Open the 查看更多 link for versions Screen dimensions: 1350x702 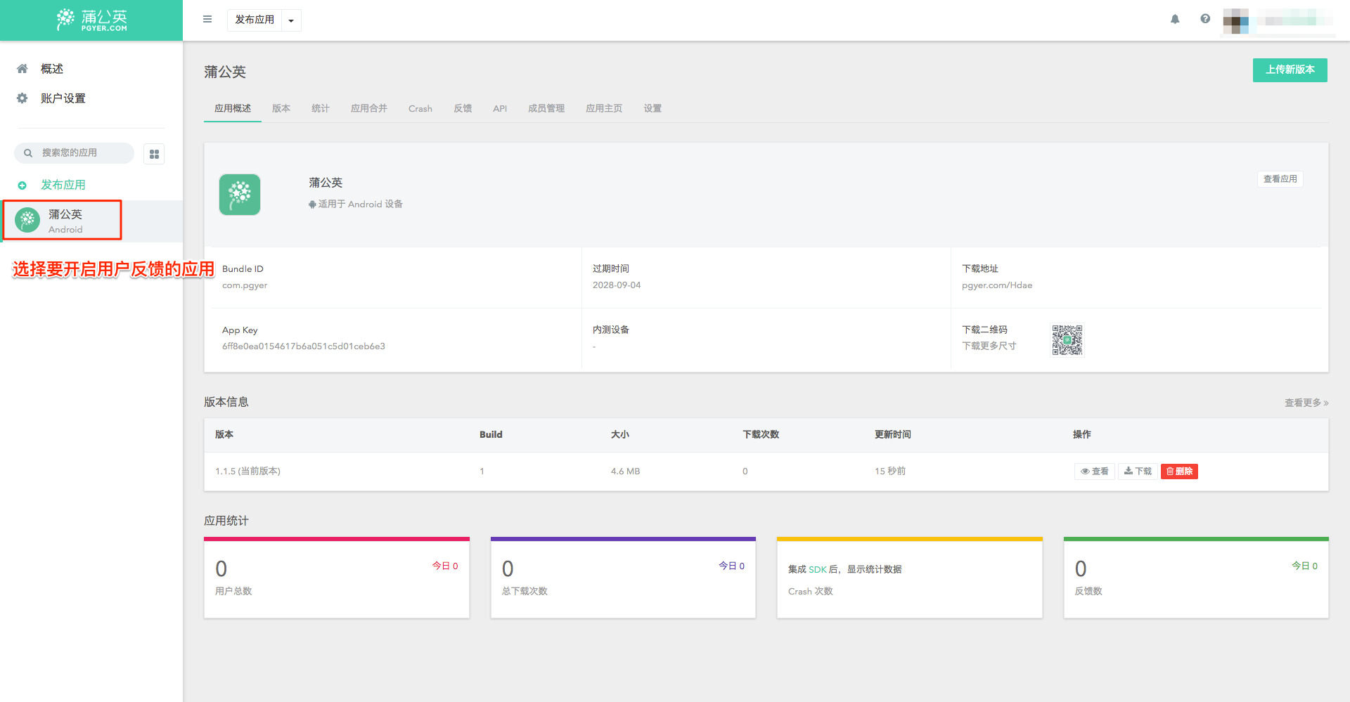[1306, 403]
